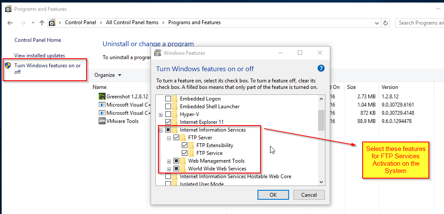Open Control Panel Home link
Viewport: 444px width, 214px height.
coord(38,40)
